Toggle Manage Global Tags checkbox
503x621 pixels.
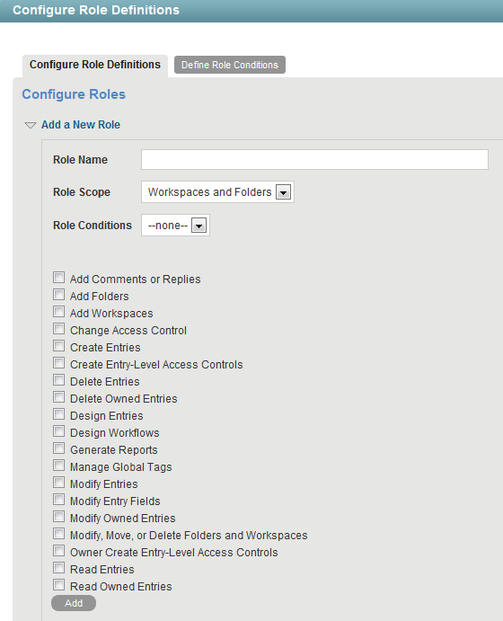click(59, 465)
